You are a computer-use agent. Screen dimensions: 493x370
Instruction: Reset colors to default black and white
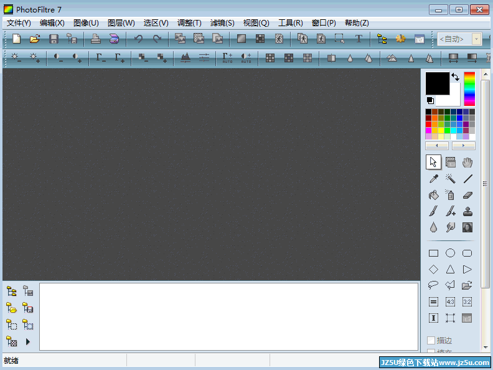(430, 100)
